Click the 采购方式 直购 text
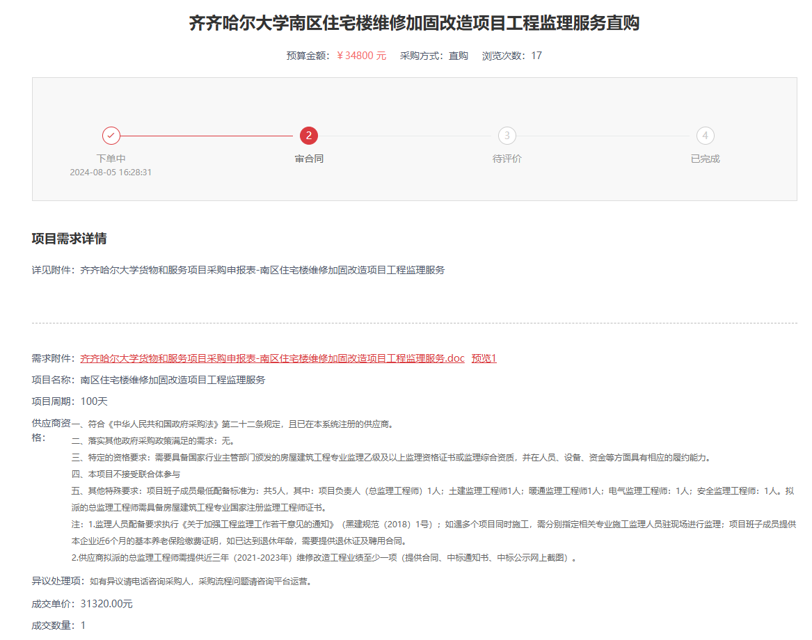 pos(433,56)
